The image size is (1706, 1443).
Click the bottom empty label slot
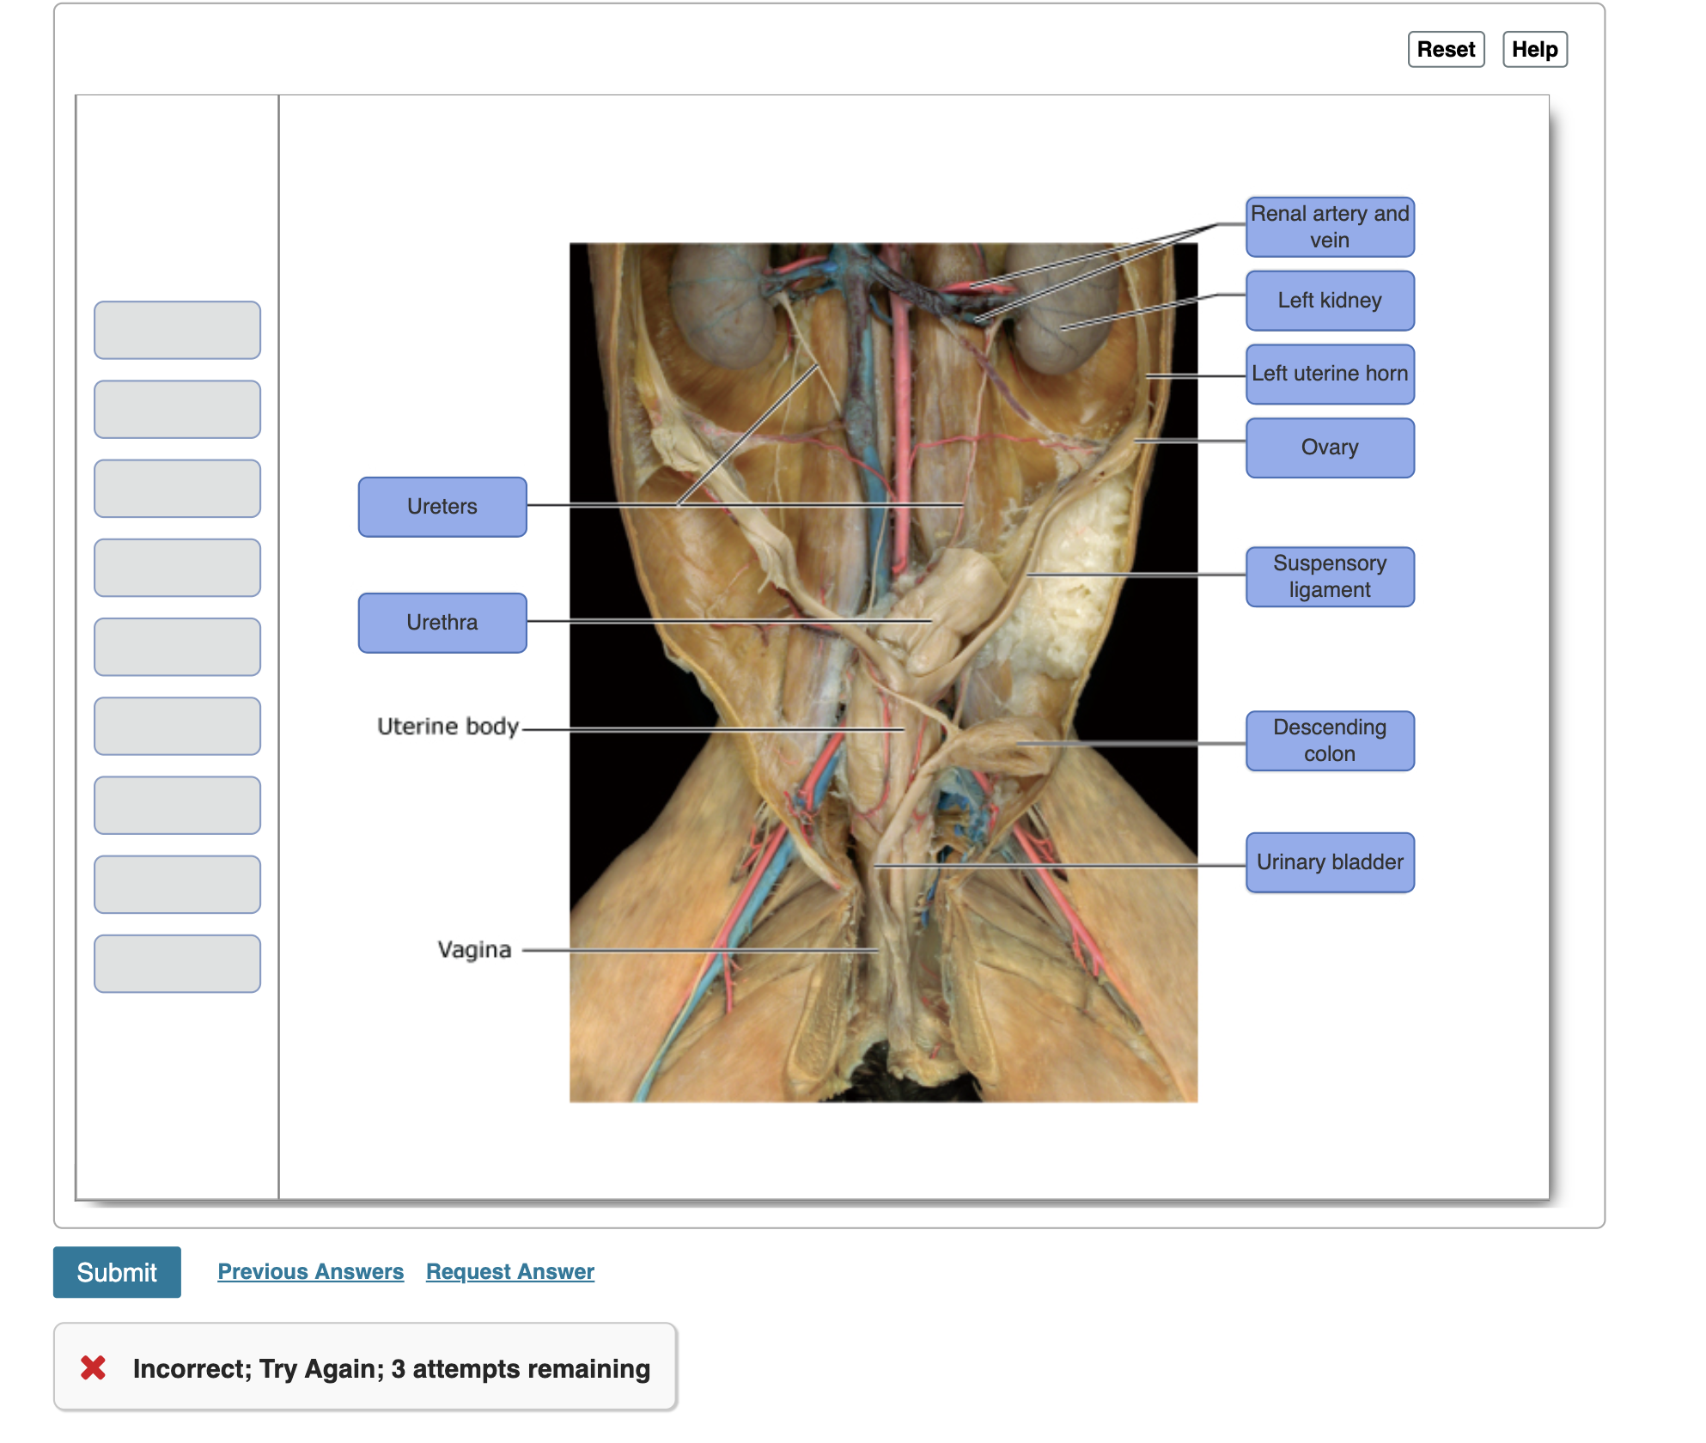177,964
